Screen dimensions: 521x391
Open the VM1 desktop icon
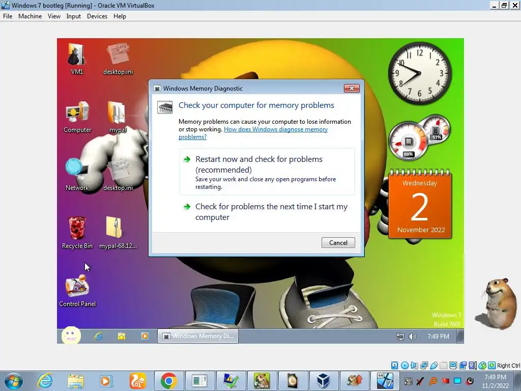coord(77,58)
